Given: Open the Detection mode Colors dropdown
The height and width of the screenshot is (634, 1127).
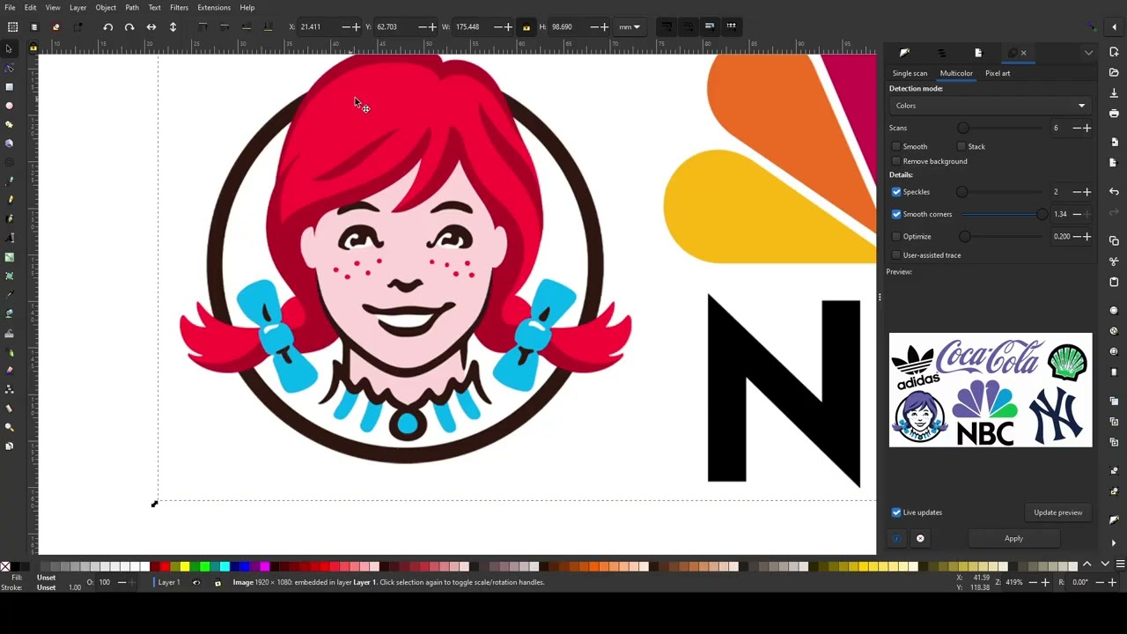Looking at the screenshot, I should [991, 106].
